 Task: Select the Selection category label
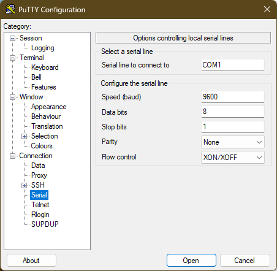pyautogui.click(x=45, y=136)
